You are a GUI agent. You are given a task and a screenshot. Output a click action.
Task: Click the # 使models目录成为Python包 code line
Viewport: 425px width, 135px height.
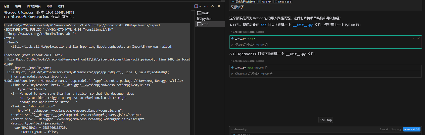[x=252, y=74]
